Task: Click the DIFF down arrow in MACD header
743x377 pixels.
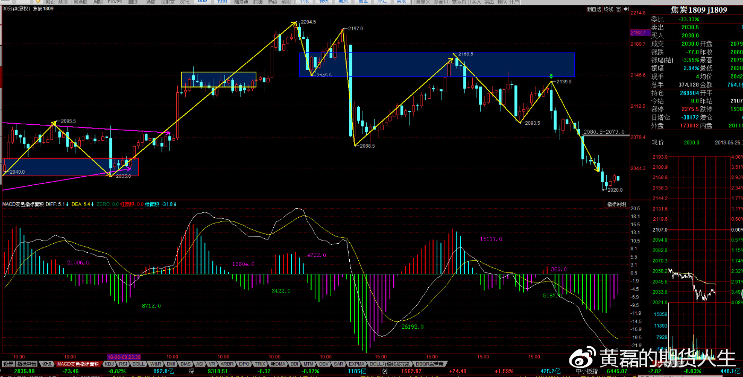Action: 68,204
